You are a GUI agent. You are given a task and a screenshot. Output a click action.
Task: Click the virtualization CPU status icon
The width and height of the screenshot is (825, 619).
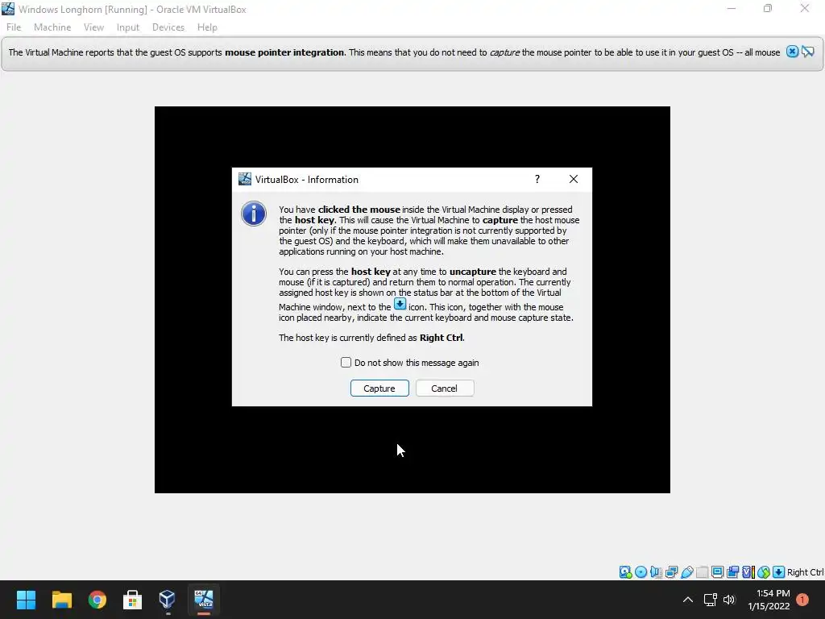pos(748,572)
